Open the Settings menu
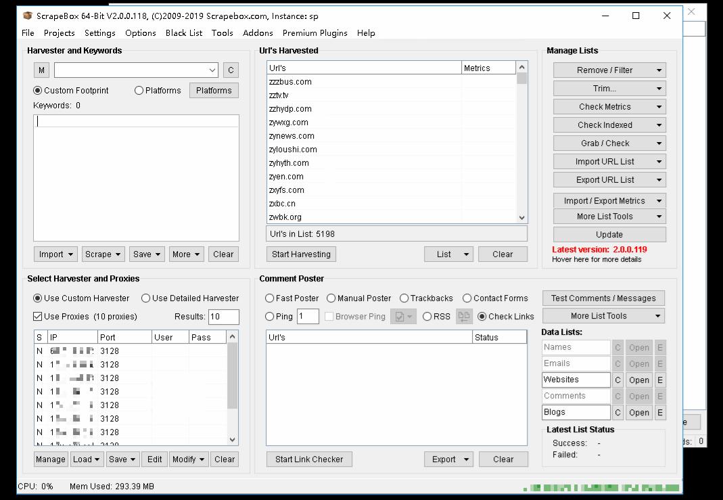 [99, 32]
